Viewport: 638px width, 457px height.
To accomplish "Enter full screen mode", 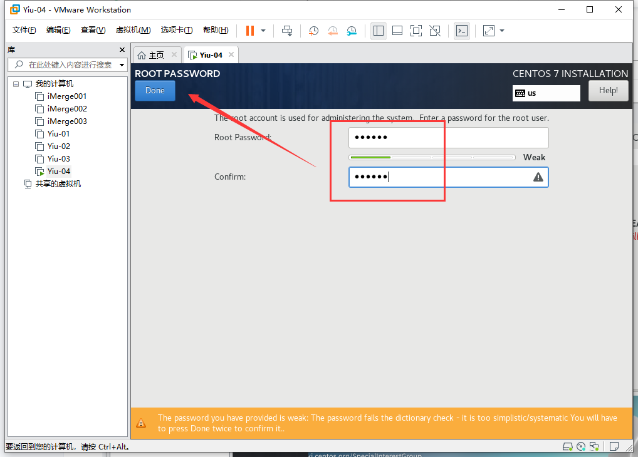I will (x=416, y=31).
